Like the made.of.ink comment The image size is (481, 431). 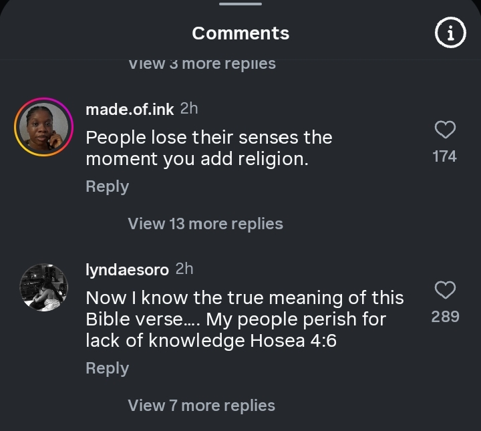click(445, 130)
